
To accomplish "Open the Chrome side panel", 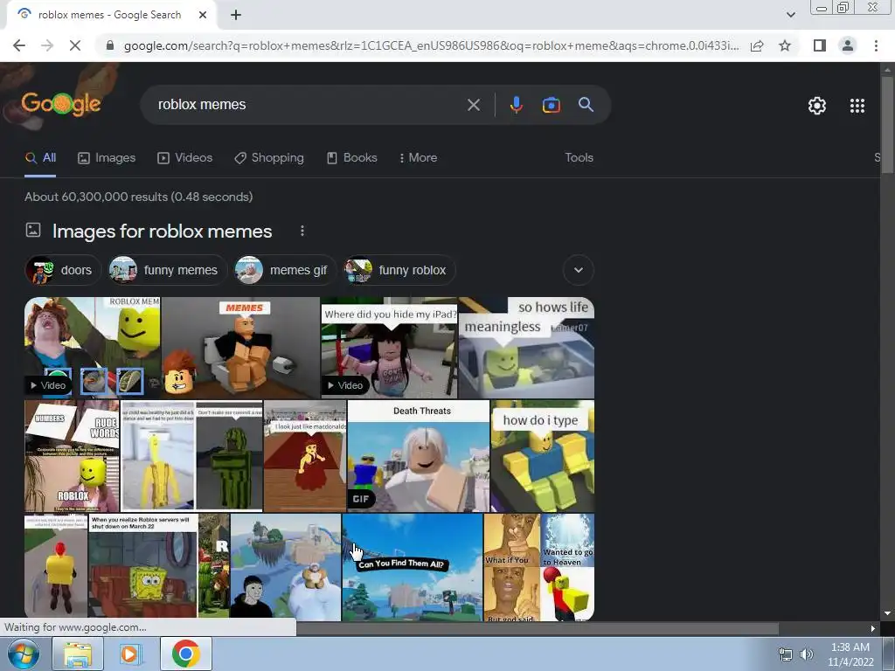I will coord(820,45).
